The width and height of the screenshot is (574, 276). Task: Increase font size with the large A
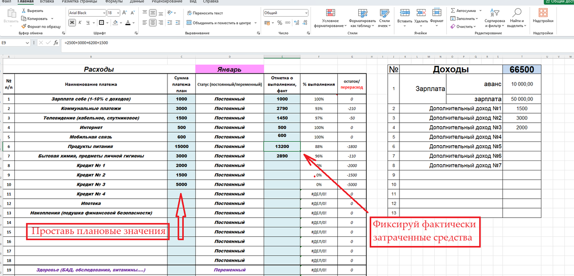(x=124, y=13)
